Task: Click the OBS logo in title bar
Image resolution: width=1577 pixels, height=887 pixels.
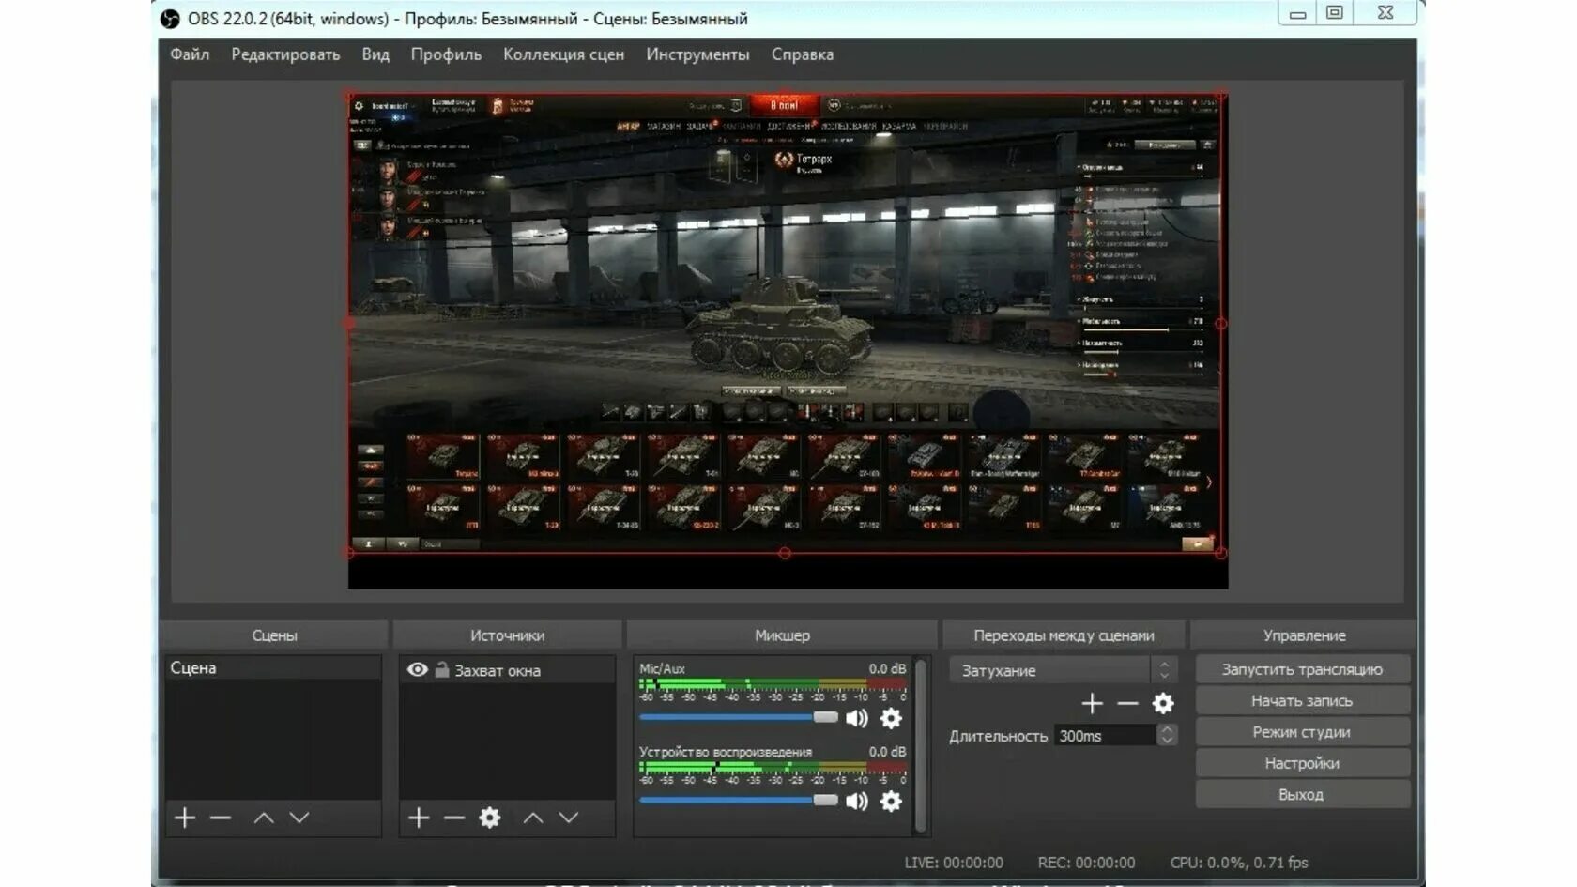Action: (170, 19)
